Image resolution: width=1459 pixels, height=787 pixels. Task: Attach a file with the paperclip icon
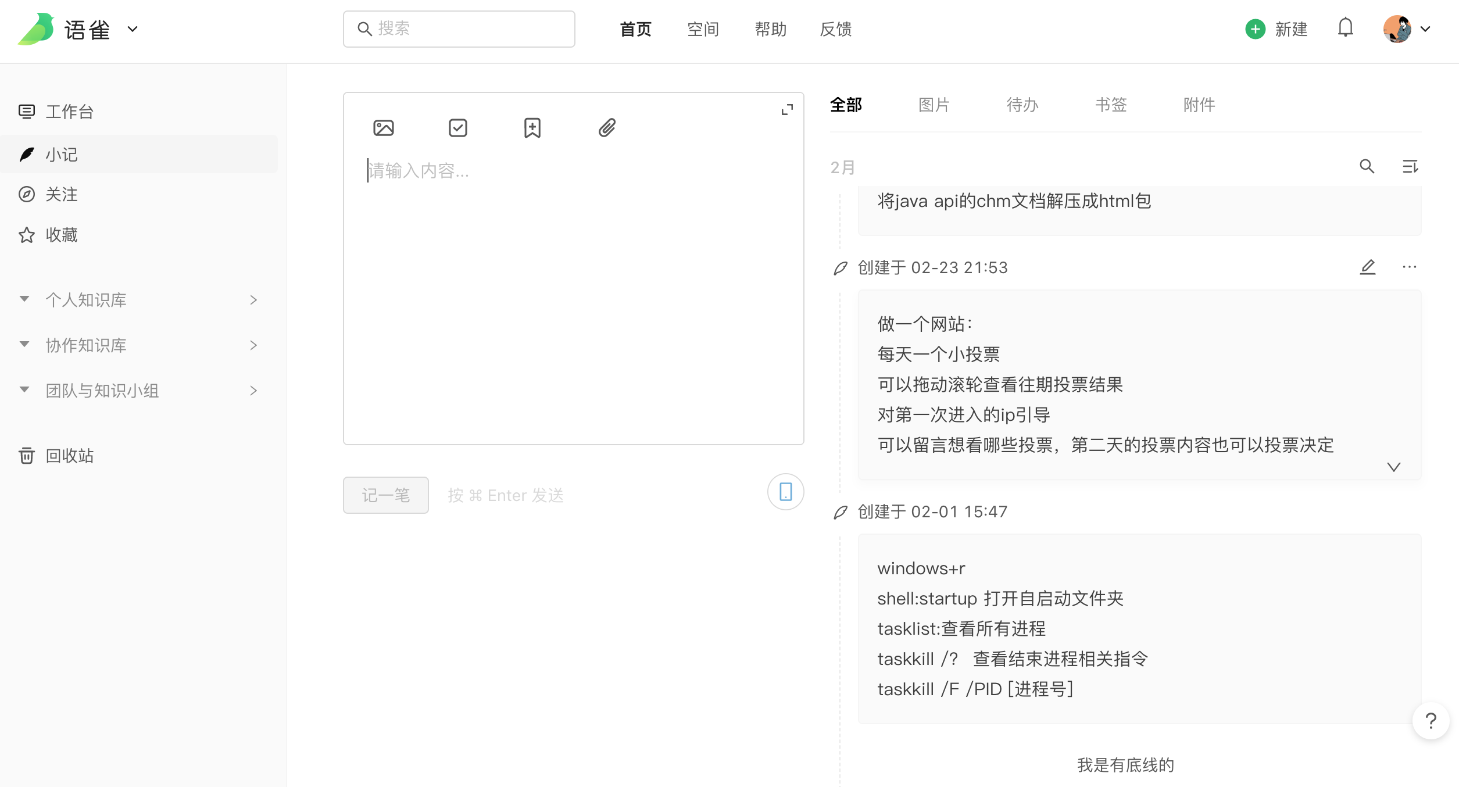click(607, 128)
